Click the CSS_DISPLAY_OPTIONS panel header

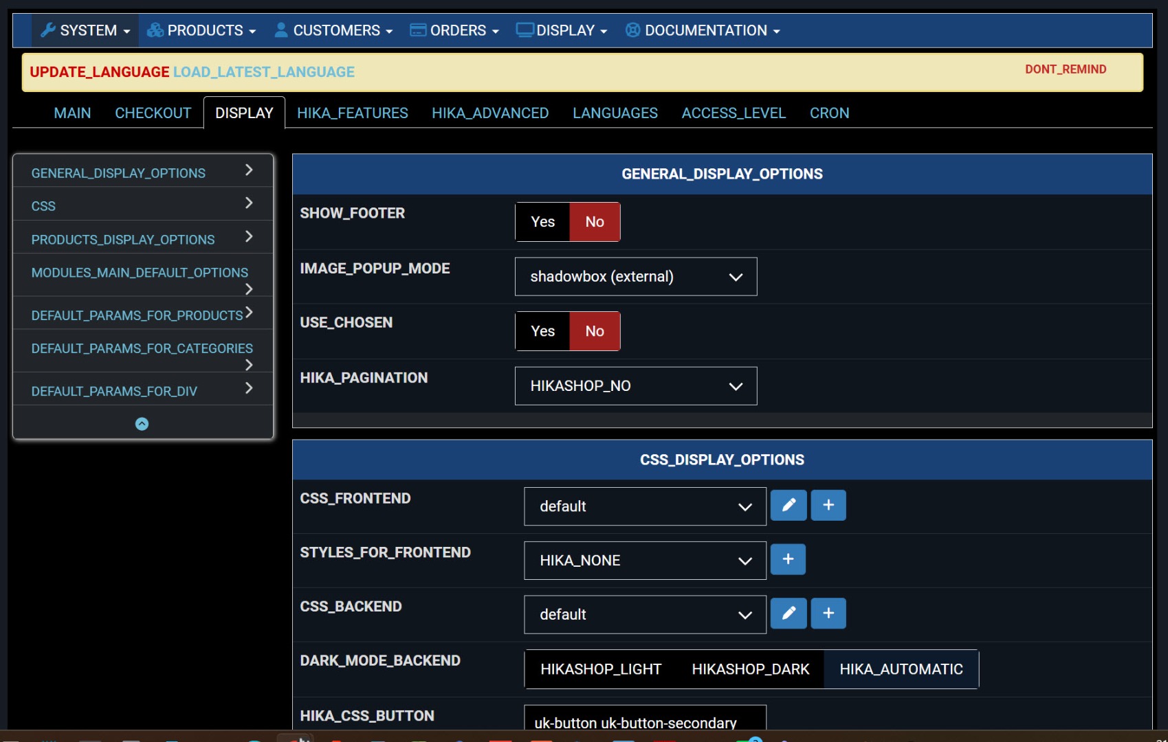pyautogui.click(x=722, y=460)
